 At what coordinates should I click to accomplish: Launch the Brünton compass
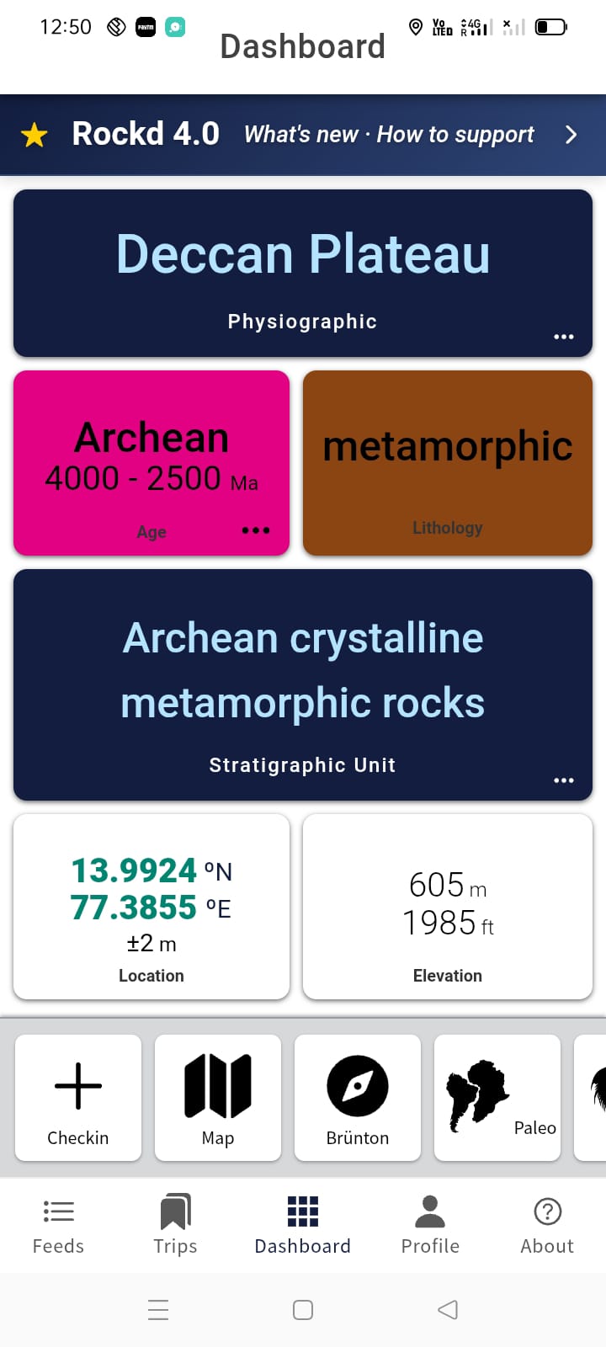pos(358,1086)
